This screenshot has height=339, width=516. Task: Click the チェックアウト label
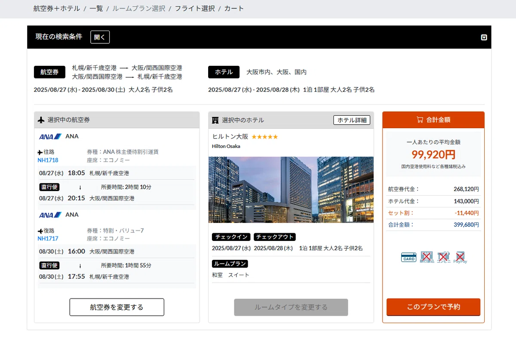pyautogui.click(x=275, y=237)
